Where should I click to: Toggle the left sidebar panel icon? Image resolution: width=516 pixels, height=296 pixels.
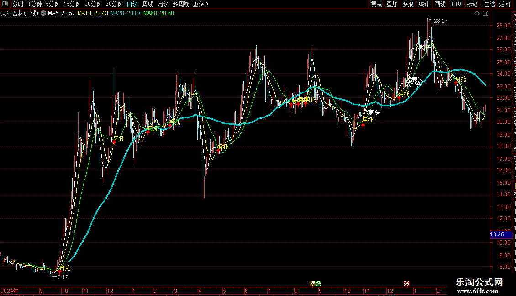(x=5, y=4)
